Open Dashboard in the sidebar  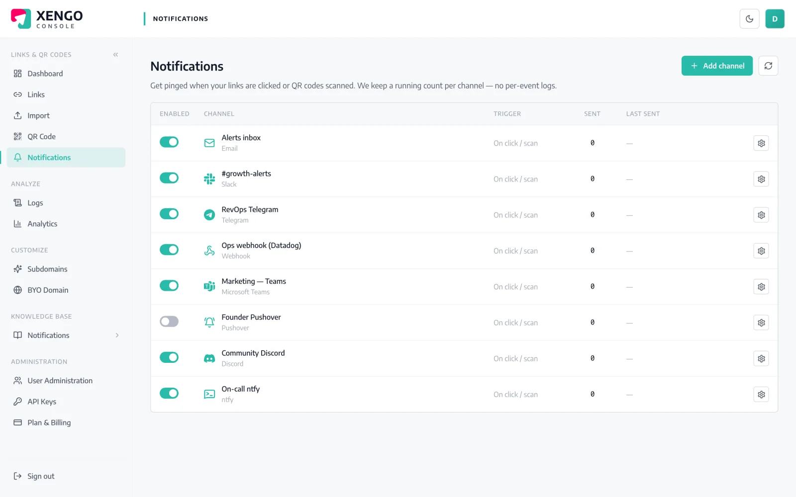66,74
